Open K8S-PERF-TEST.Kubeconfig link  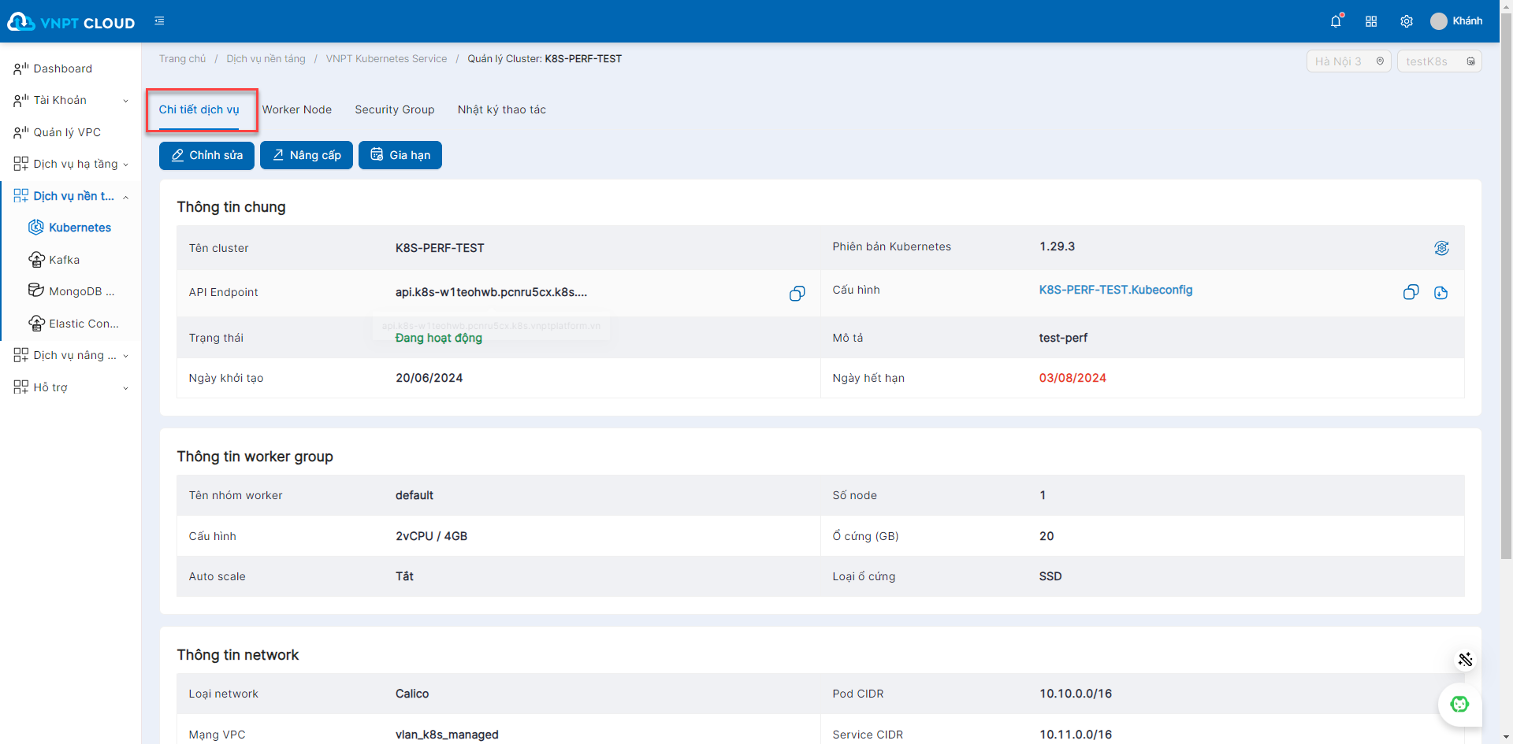tap(1115, 290)
